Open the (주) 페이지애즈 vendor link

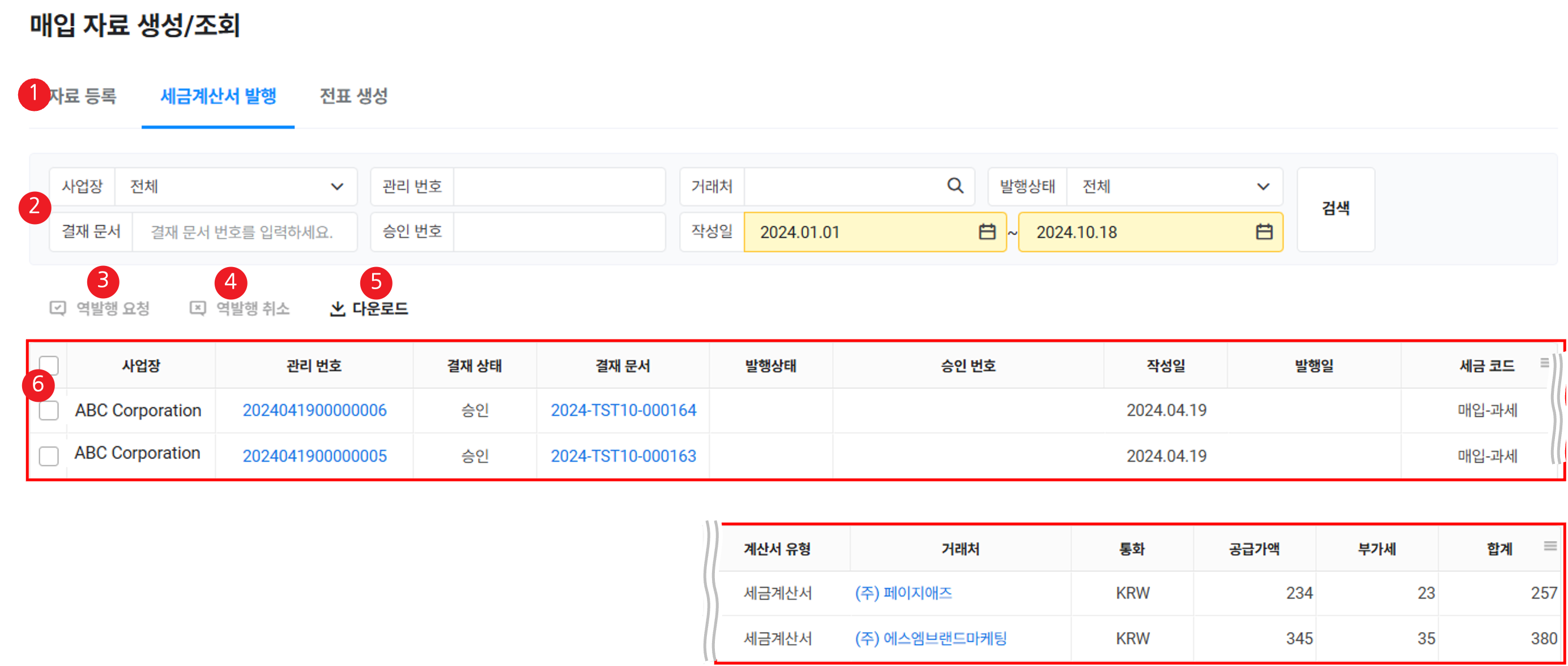904,593
